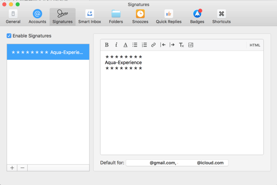Viewport: 277px width, 185px height.
Task: Increase indent of signature text
Action: click(172, 45)
